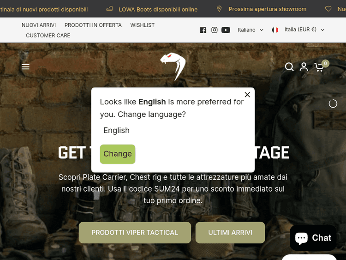
Task: Click the Ultimi Arrivi button
Action: [230, 232]
